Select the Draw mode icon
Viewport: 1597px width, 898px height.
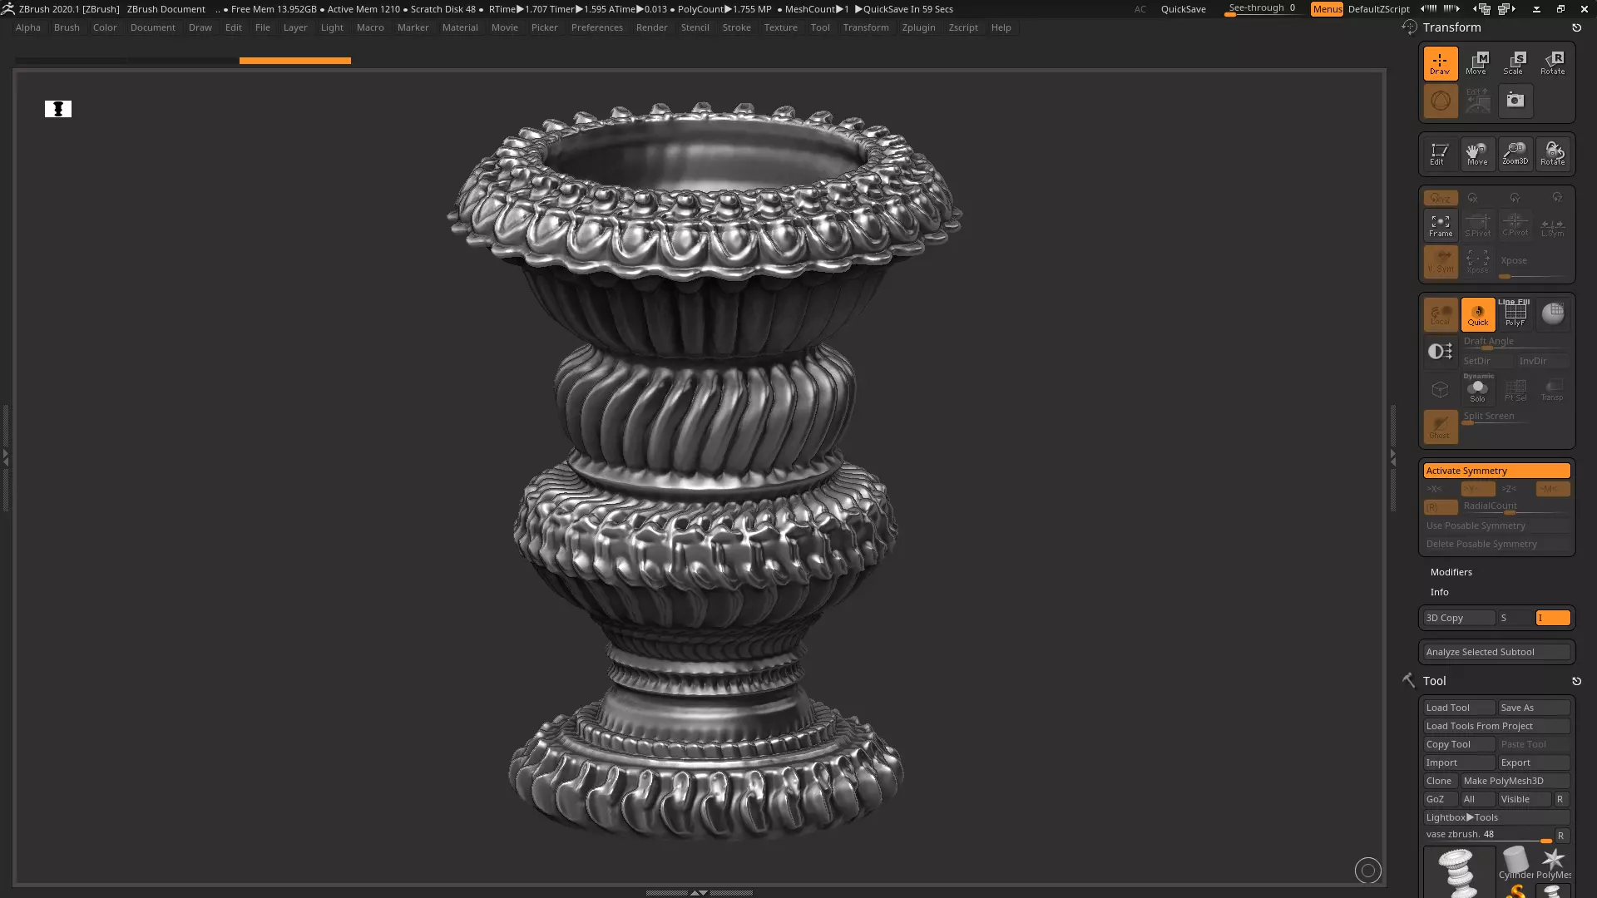(x=1440, y=63)
